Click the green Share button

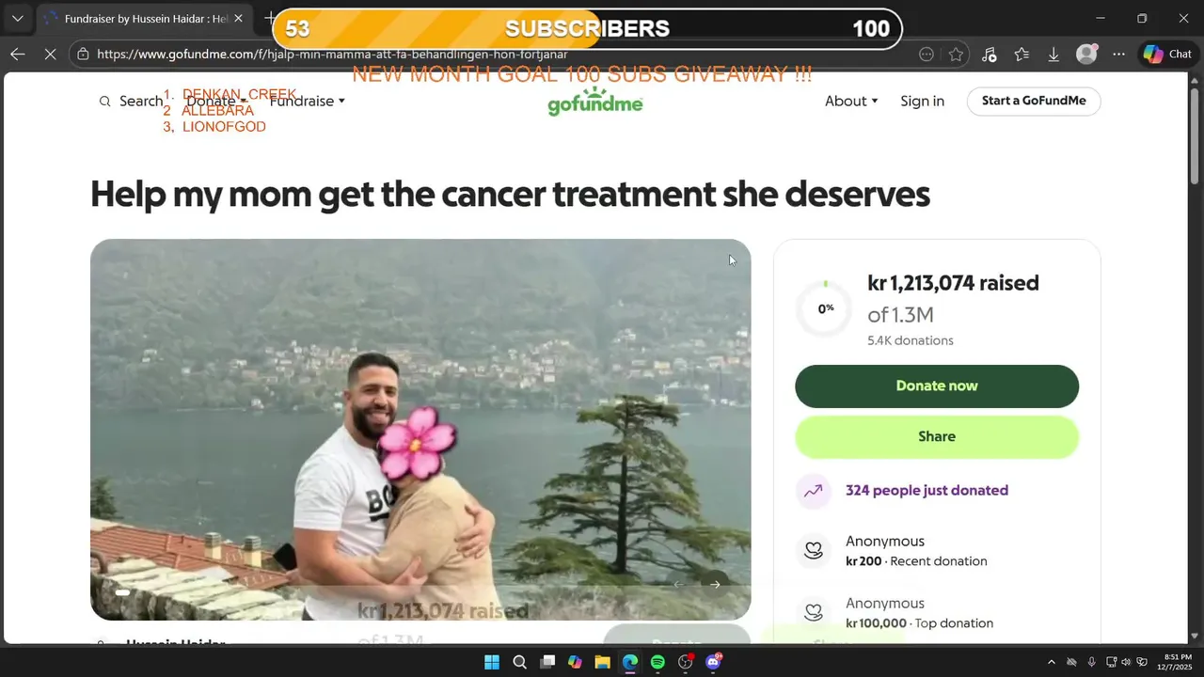point(937,437)
